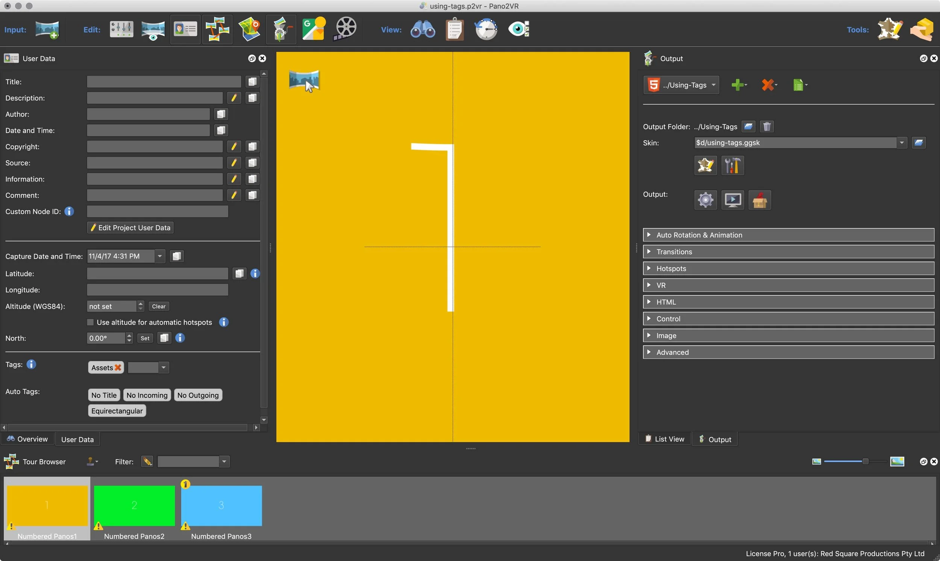
Task: Click the Custom Node ID info icon
Action: (x=69, y=212)
